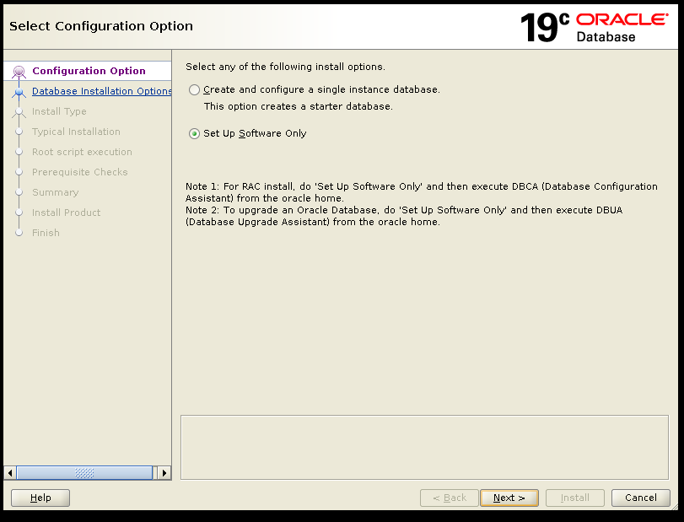Click the 'Select Configuration Option' title

click(101, 26)
